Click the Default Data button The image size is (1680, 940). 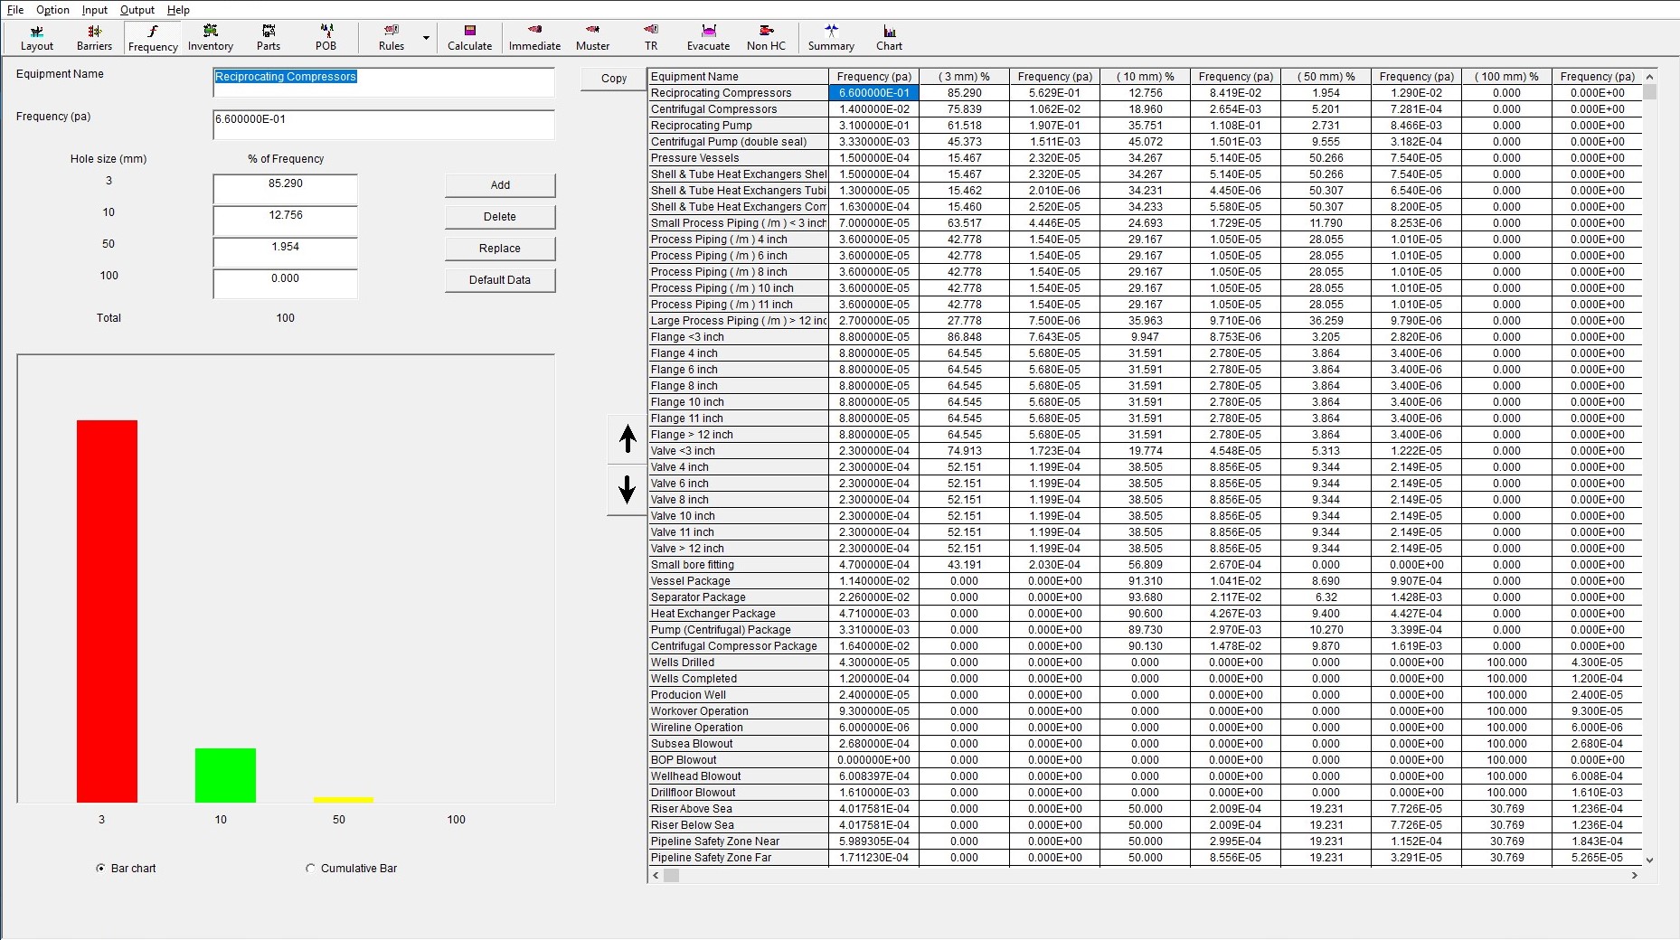500,280
